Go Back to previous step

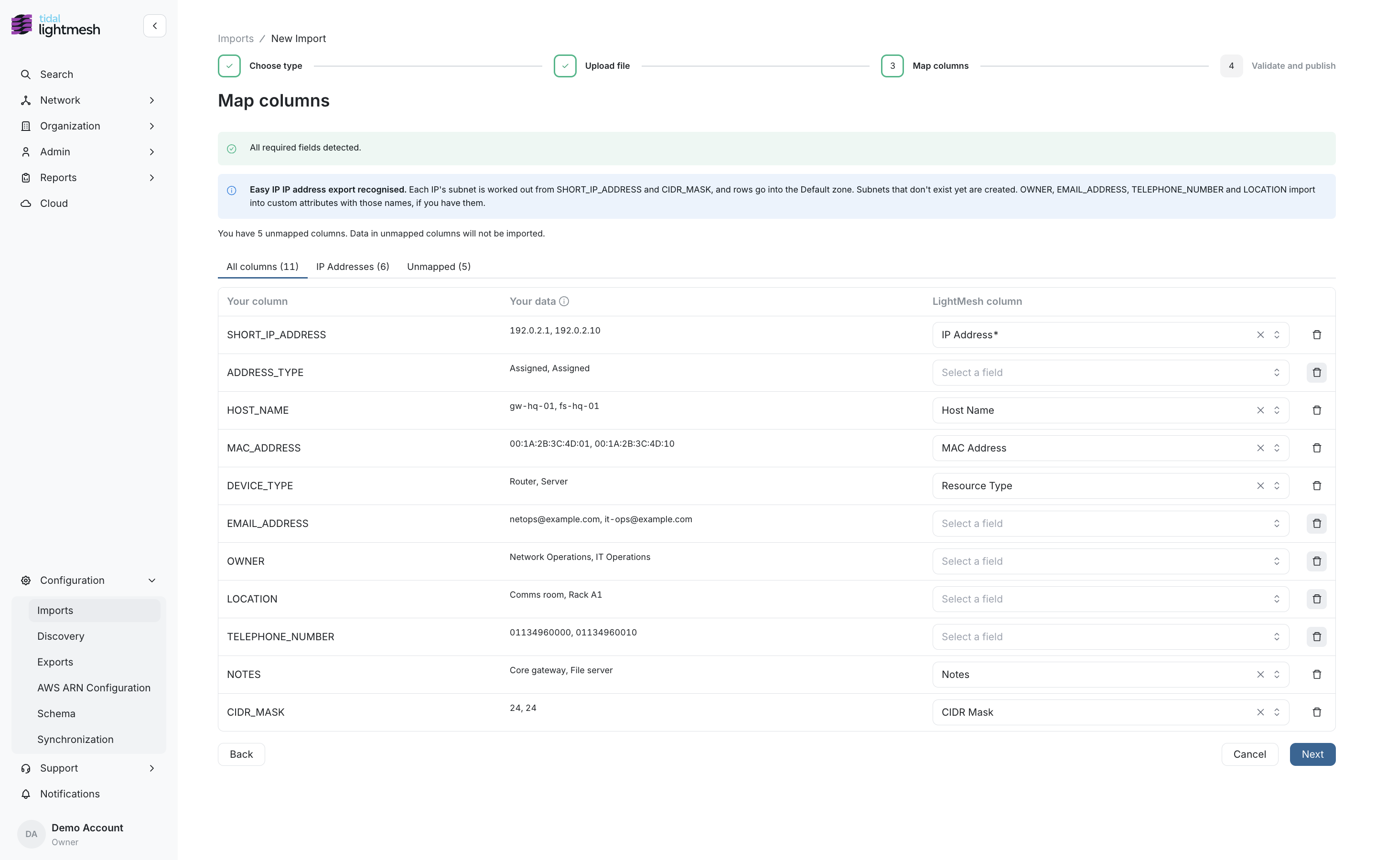pyautogui.click(x=241, y=754)
